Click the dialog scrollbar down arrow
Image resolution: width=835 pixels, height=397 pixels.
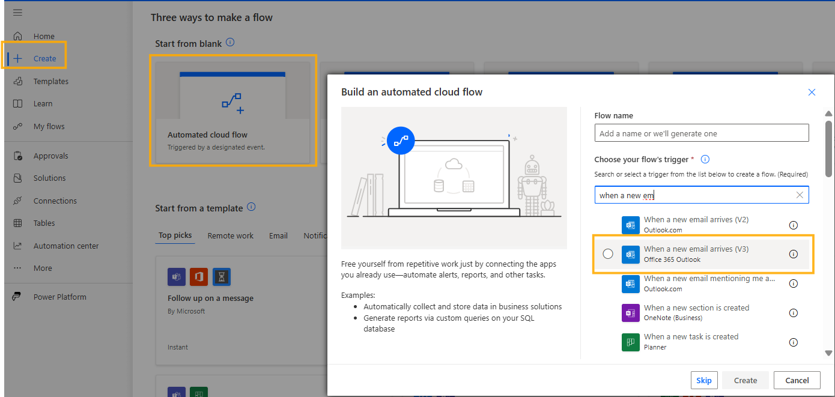(829, 354)
